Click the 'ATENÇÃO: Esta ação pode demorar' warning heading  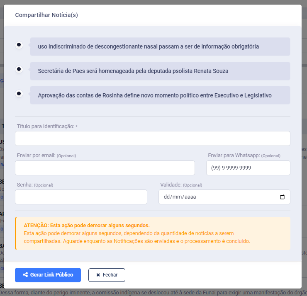tap(87, 226)
